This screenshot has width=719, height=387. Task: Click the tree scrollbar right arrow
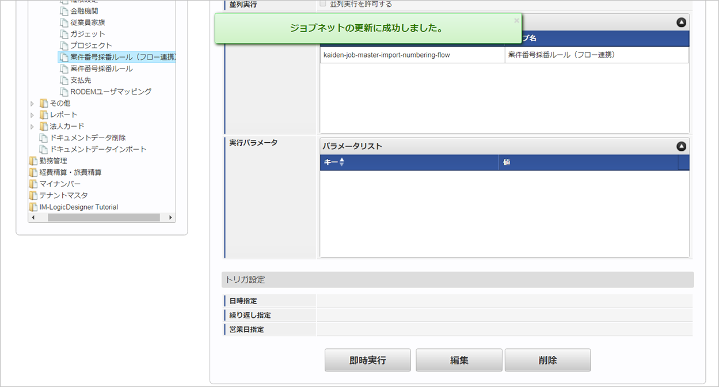point(170,218)
